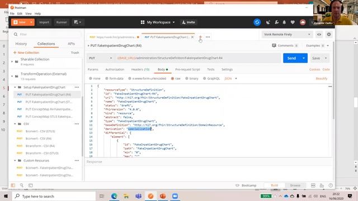The width and height of the screenshot is (358, 201).
Task: Open the Windows Start menu
Action: tap(6, 196)
